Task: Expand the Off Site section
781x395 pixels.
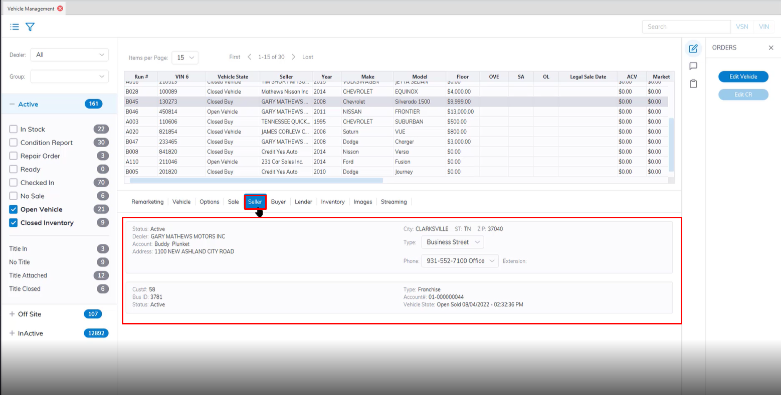Action: coord(12,314)
